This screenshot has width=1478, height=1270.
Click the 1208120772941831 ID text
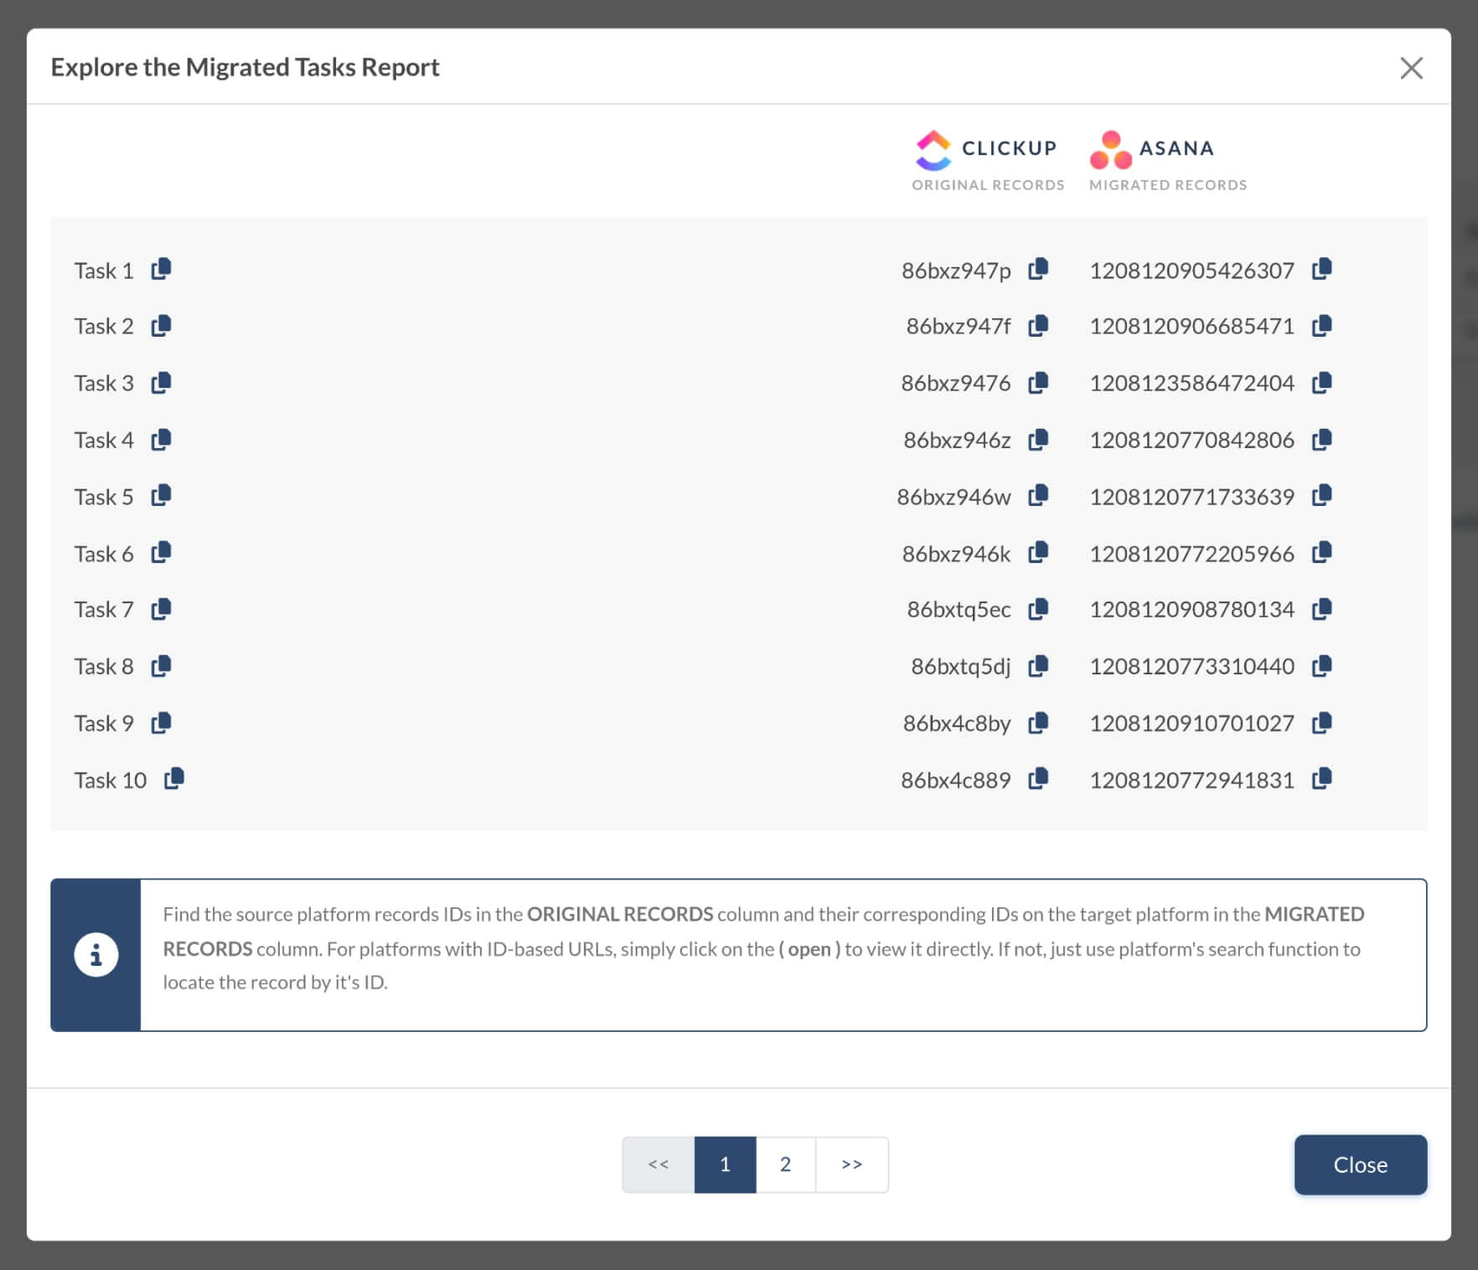point(1191,780)
